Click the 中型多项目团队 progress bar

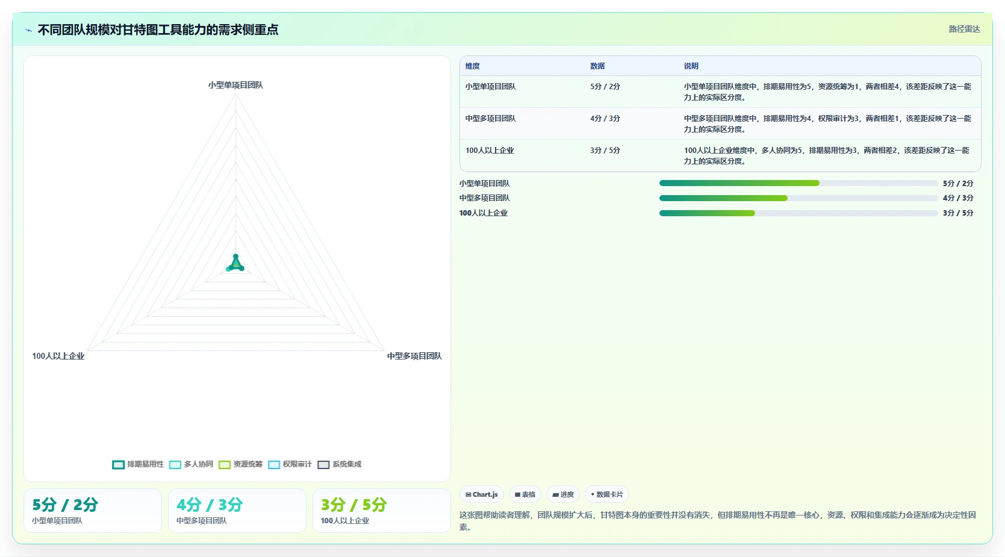798,198
